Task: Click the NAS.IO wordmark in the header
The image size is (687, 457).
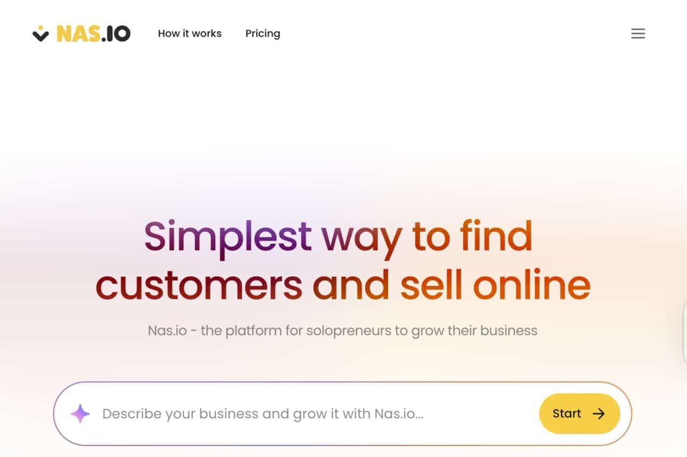Action: pos(93,33)
